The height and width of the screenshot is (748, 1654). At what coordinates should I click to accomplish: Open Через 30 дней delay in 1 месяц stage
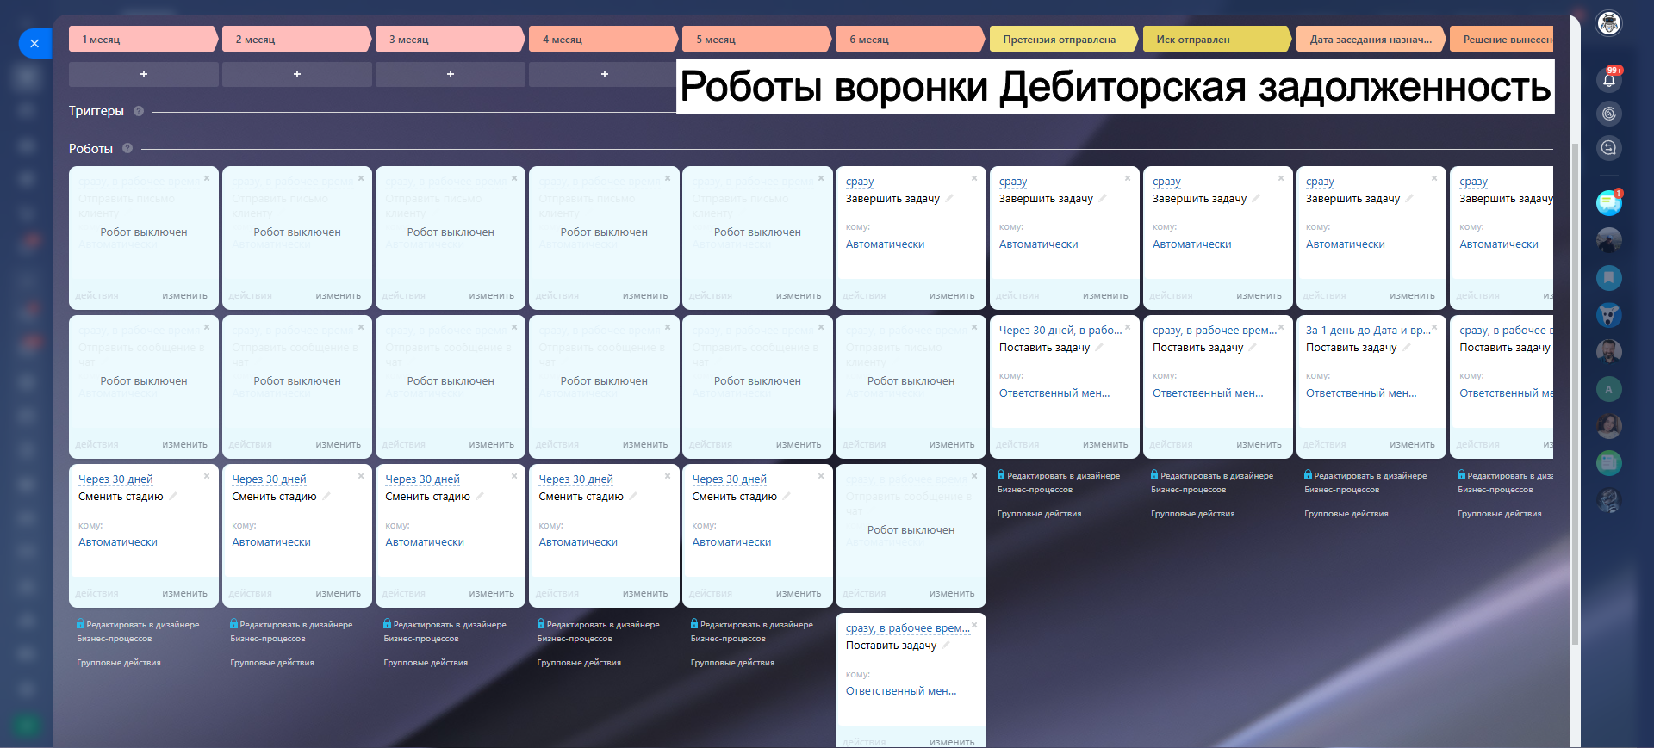[115, 479]
